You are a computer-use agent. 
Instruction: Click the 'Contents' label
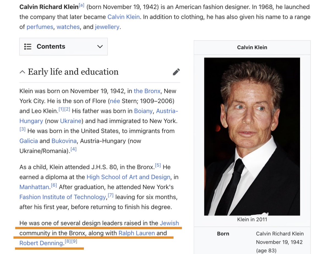pyautogui.click(x=51, y=47)
